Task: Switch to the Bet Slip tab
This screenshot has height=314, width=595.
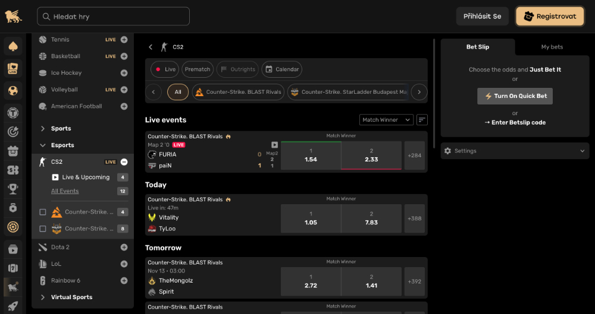Action: click(x=478, y=47)
